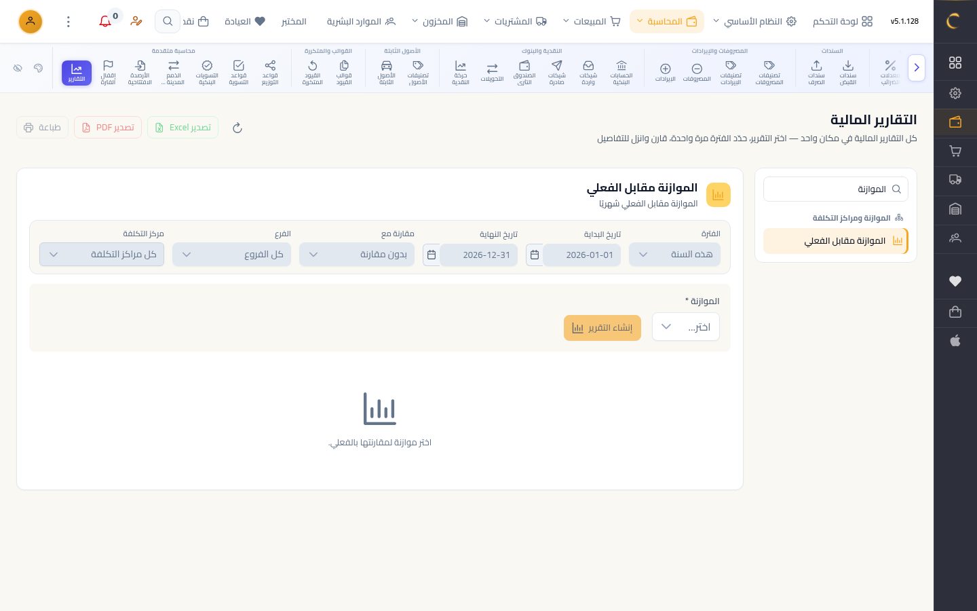
Task: Open شيكات واردة incoming cheques
Action: click(588, 73)
